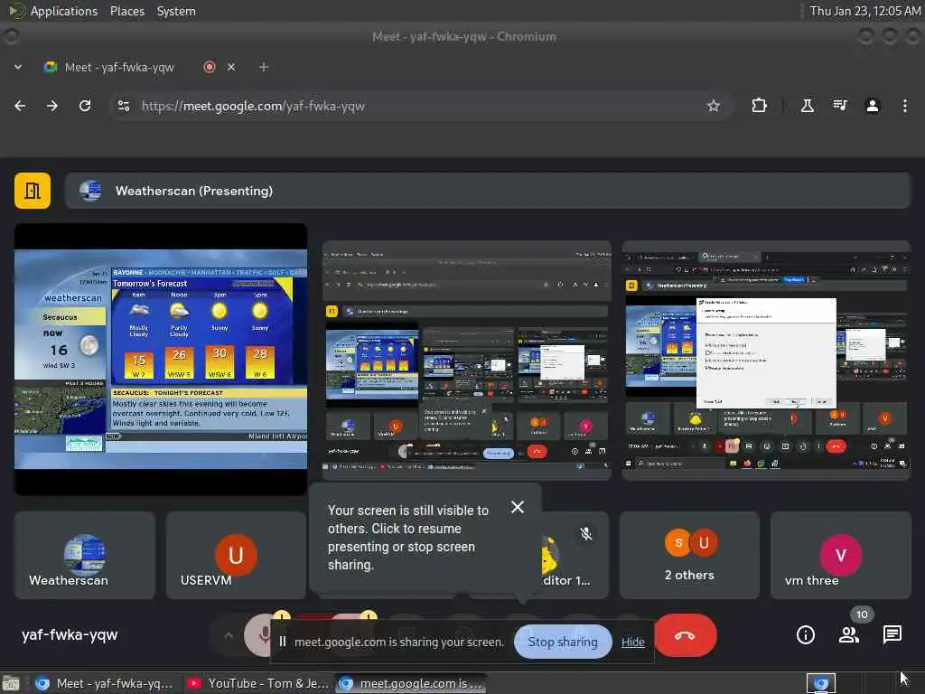Viewport: 925px width, 694px height.
Task: Open chat with everyone
Action: point(892,635)
